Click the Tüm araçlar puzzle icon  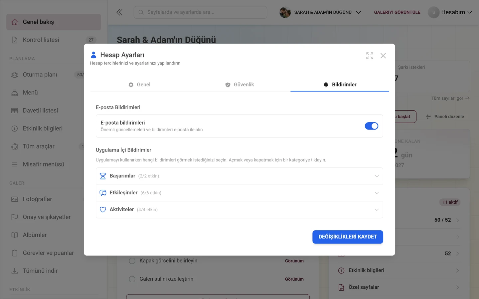(x=15, y=147)
